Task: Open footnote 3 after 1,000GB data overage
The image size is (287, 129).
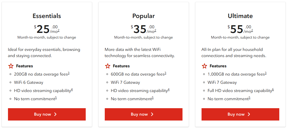Action: pos(266,73)
